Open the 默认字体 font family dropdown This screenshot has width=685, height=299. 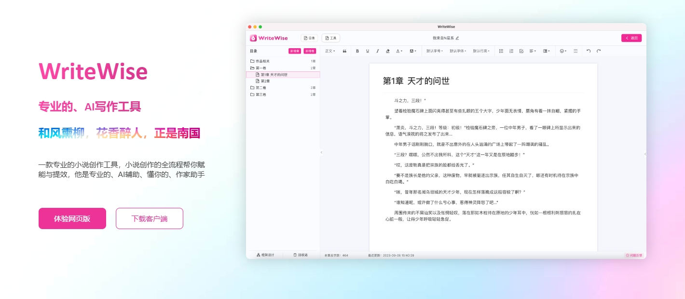click(x=458, y=51)
